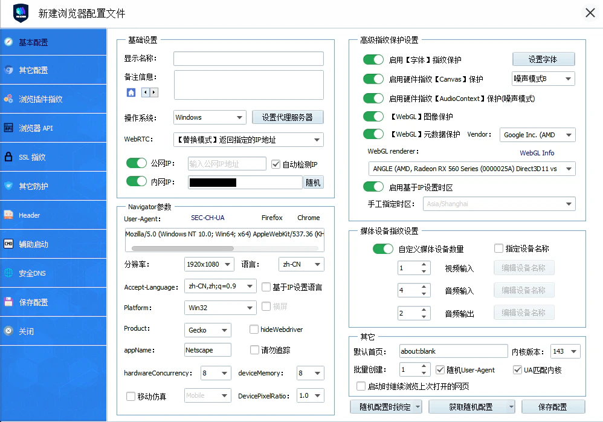Expand the 分辨率 1920x1080 dropdown
This screenshot has width=603, height=422.
[209, 264]
